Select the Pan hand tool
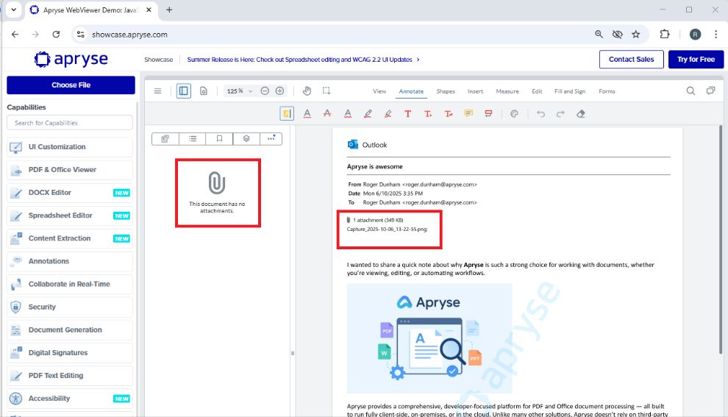Screen dimensions: 728x417 pyautogui.click(x=307, y=91)
